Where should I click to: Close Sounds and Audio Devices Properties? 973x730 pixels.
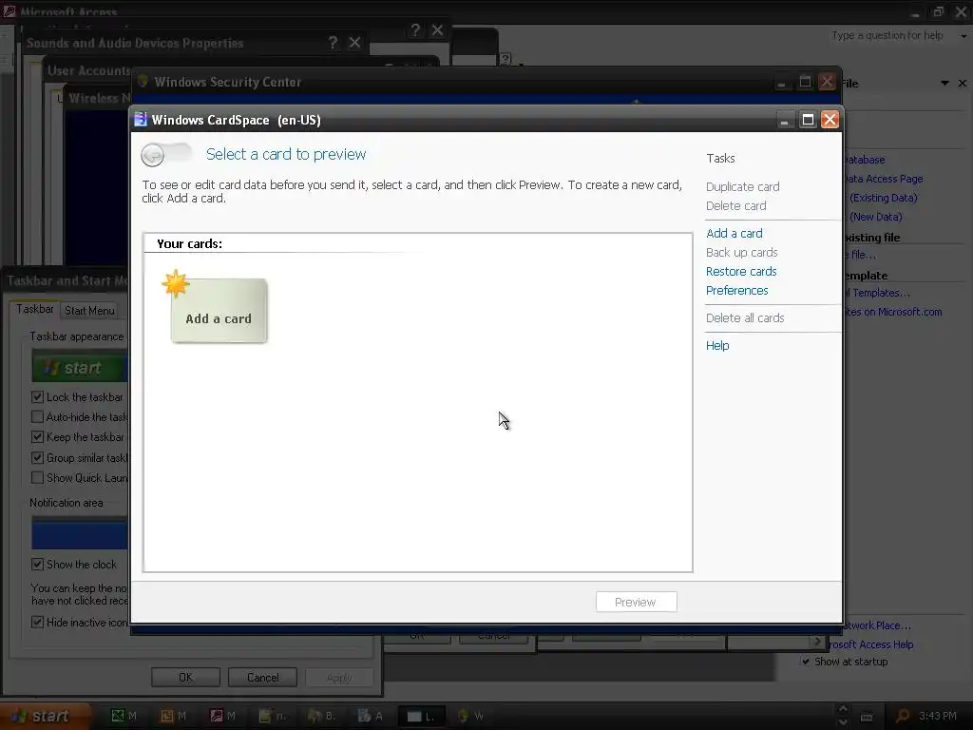click(x=354, y=43)
